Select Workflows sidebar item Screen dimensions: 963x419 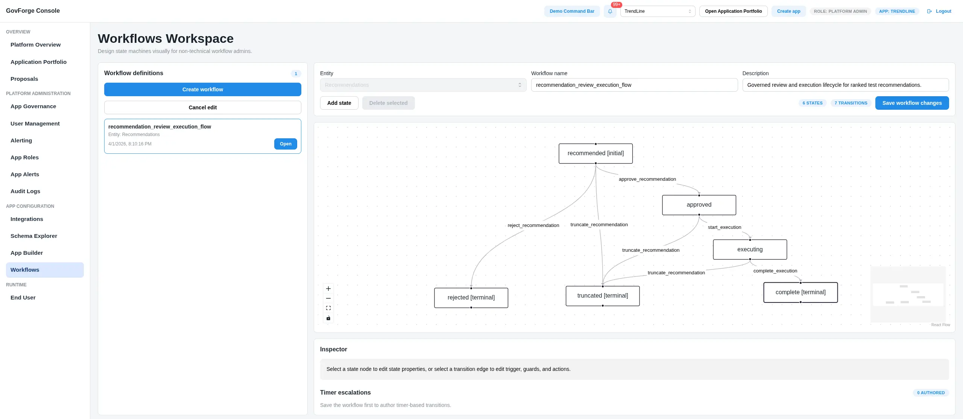(45, 270)
